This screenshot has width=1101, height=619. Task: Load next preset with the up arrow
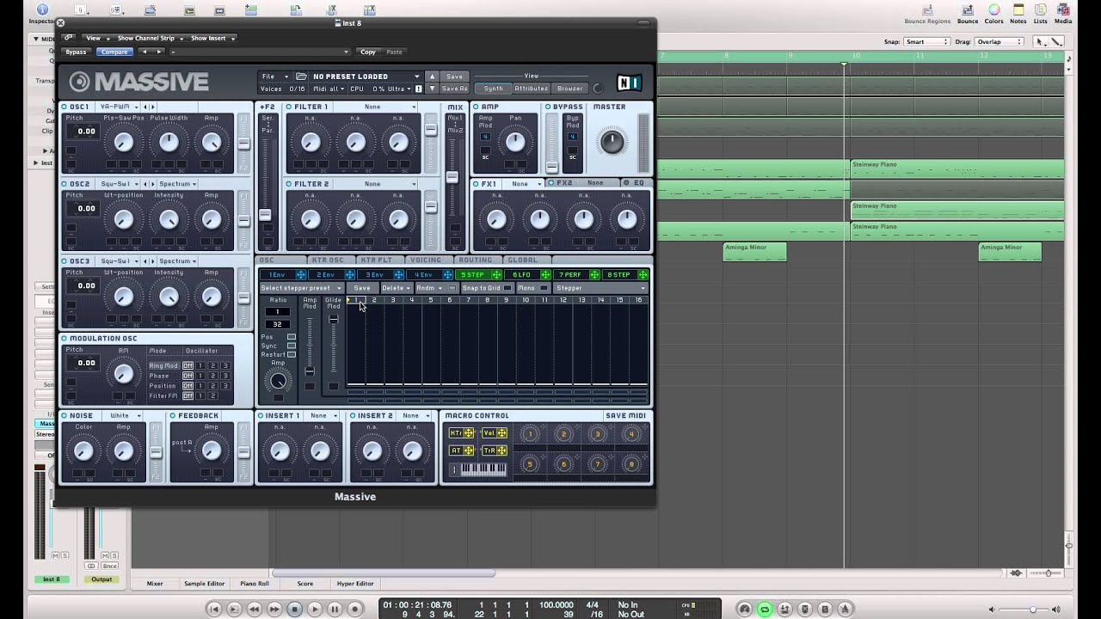tap(433, 77)
